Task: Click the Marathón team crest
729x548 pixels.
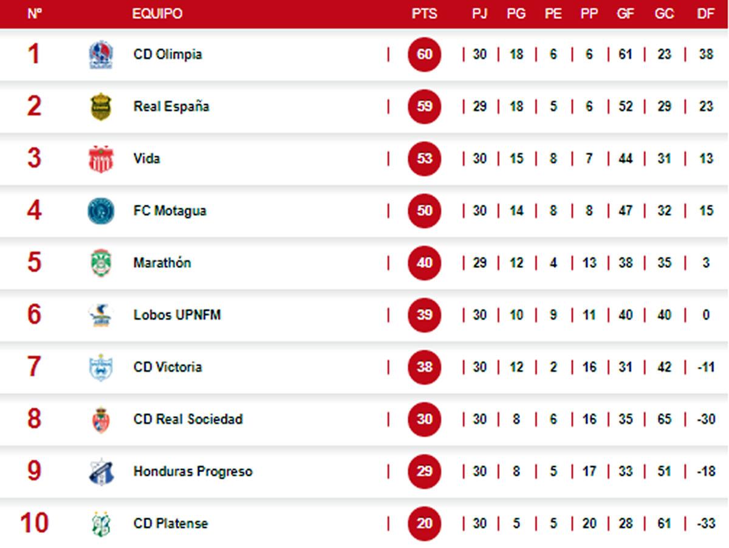Action: pyautogui.click(x=101, y=263)
